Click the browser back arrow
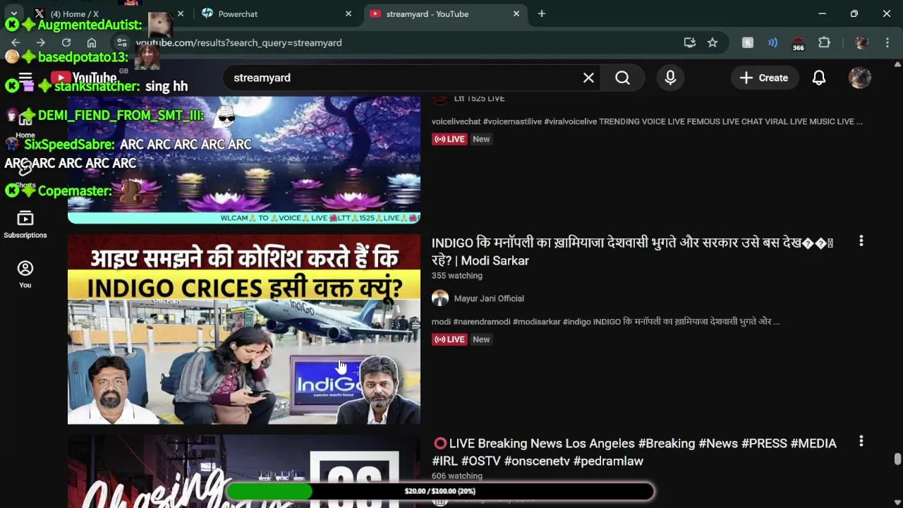Image resolution: width=903 pixels, height=508 pixels. (x=16, y=42)
